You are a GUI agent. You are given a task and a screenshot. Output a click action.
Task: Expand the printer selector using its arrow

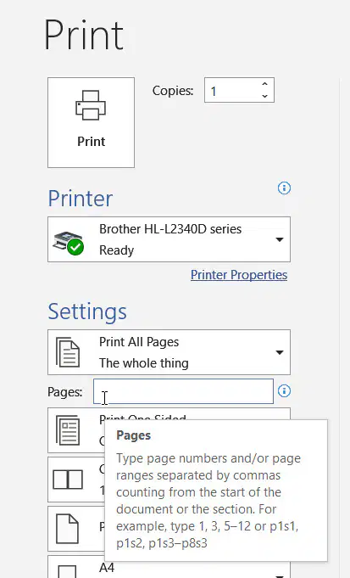pos(280,239)
